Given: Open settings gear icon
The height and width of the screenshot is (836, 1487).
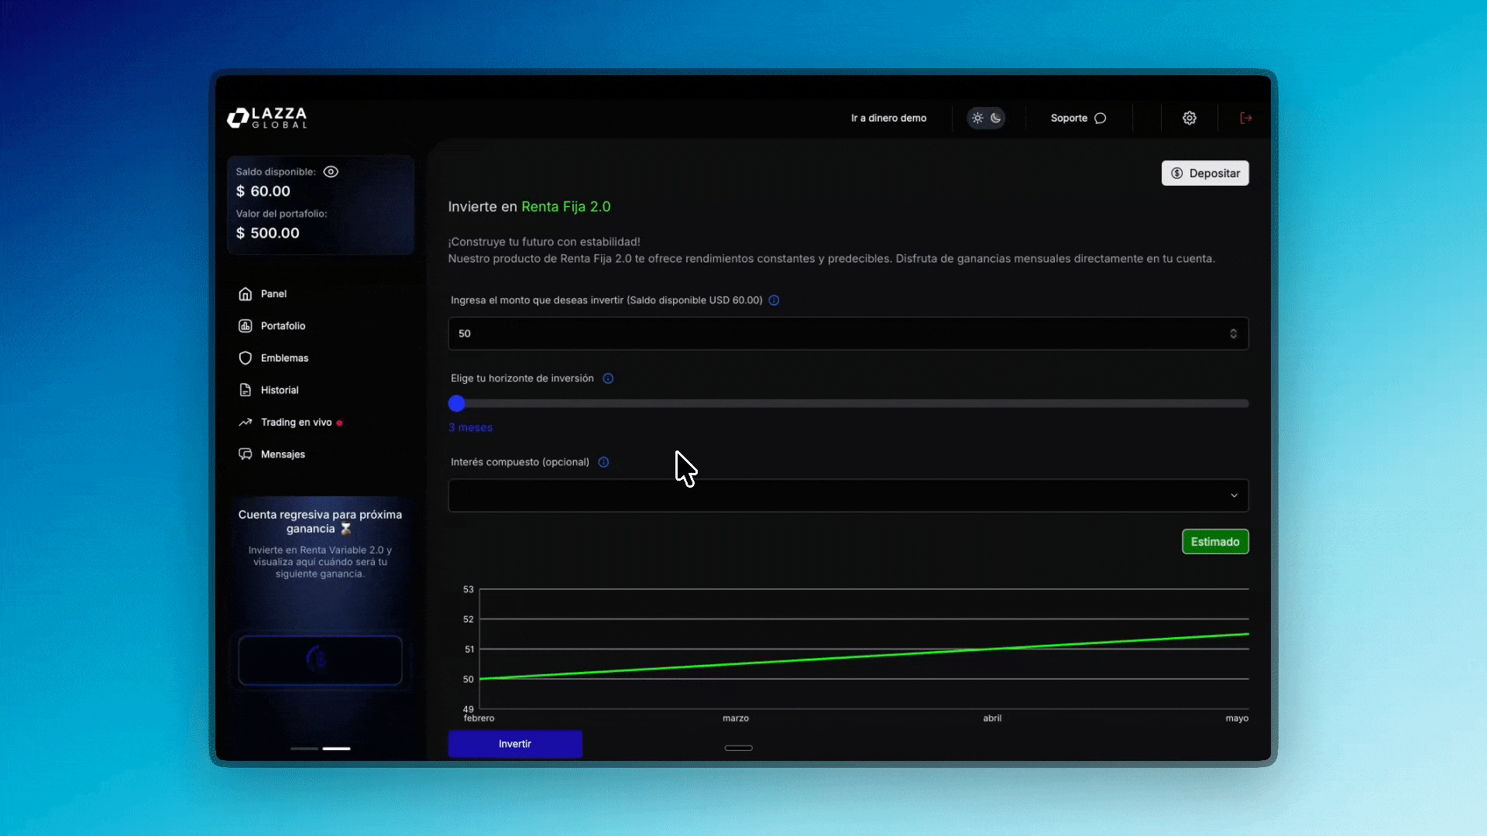Looking at the screenshot, I should [1189, 118].
